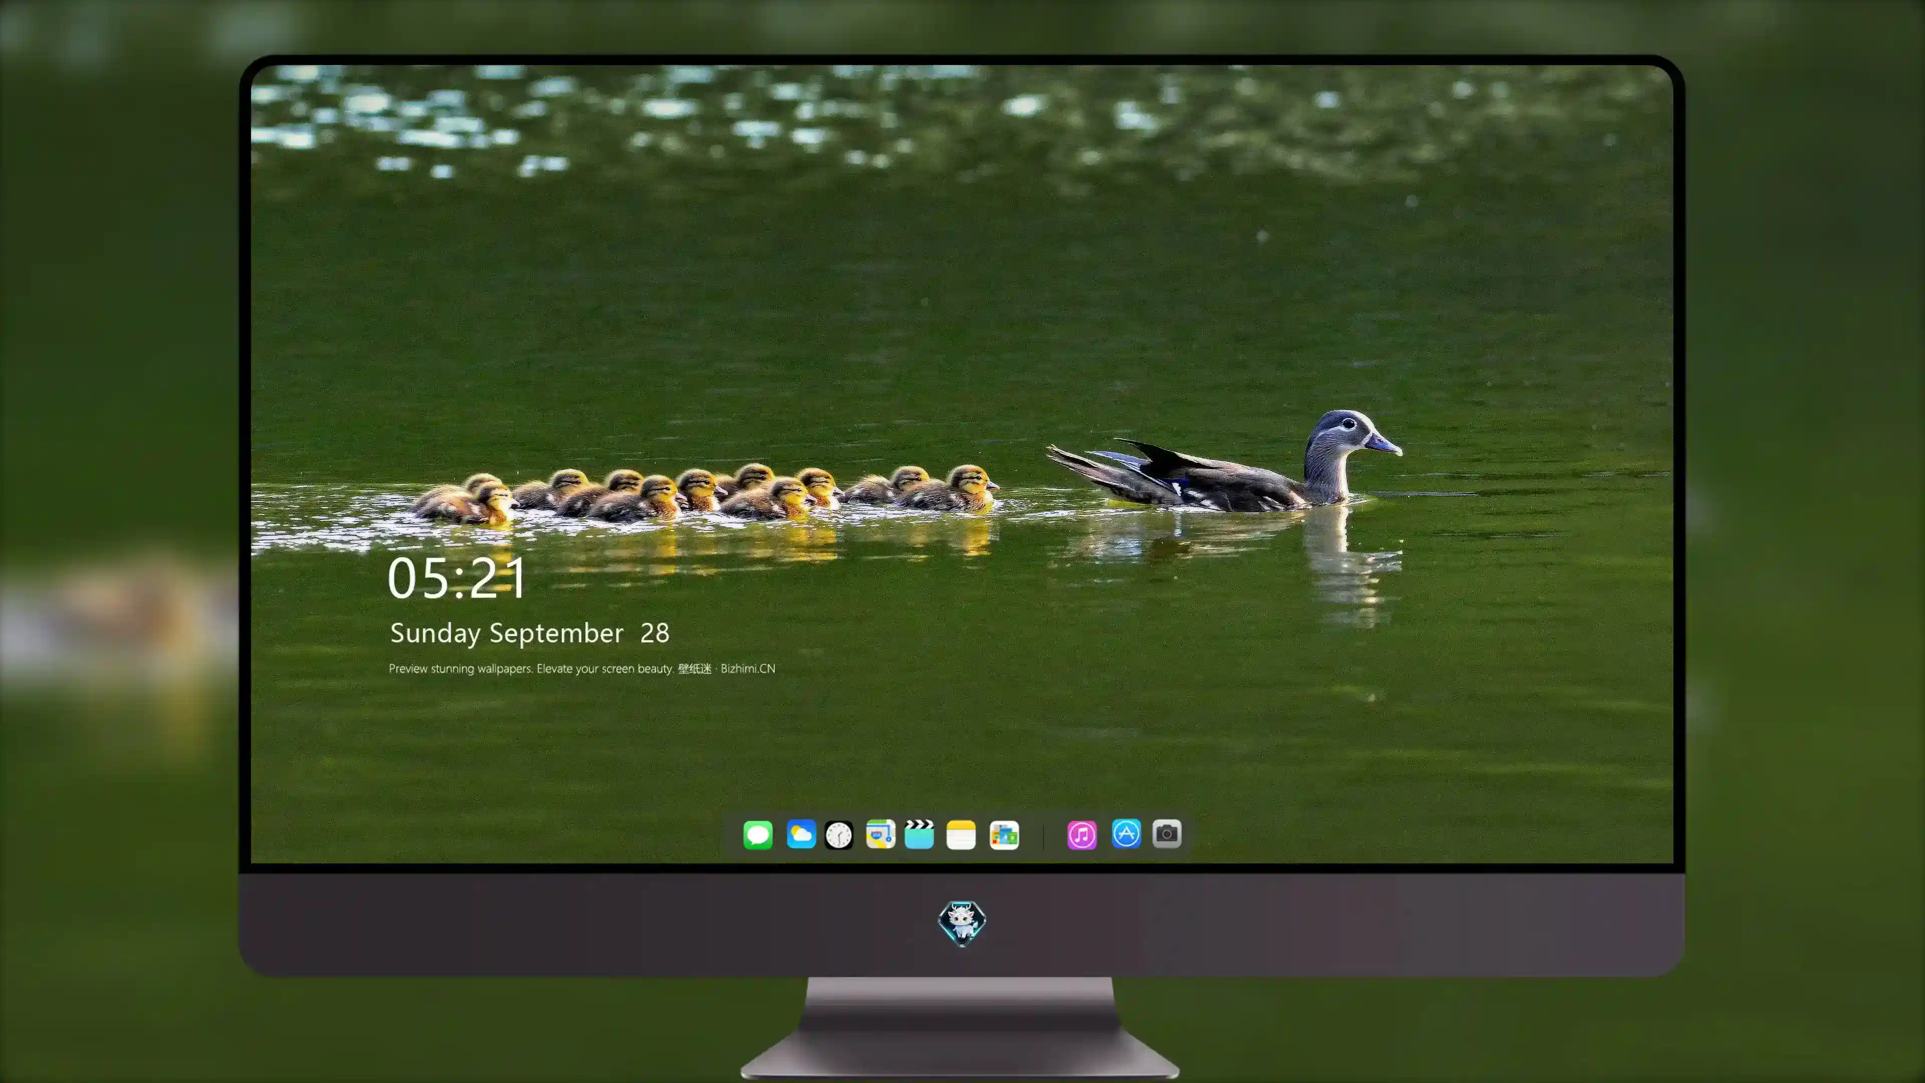The image size is (1925, 1083).
Task: Click the dragon mascot logo on monitor chin
Action: pos(962,923)
